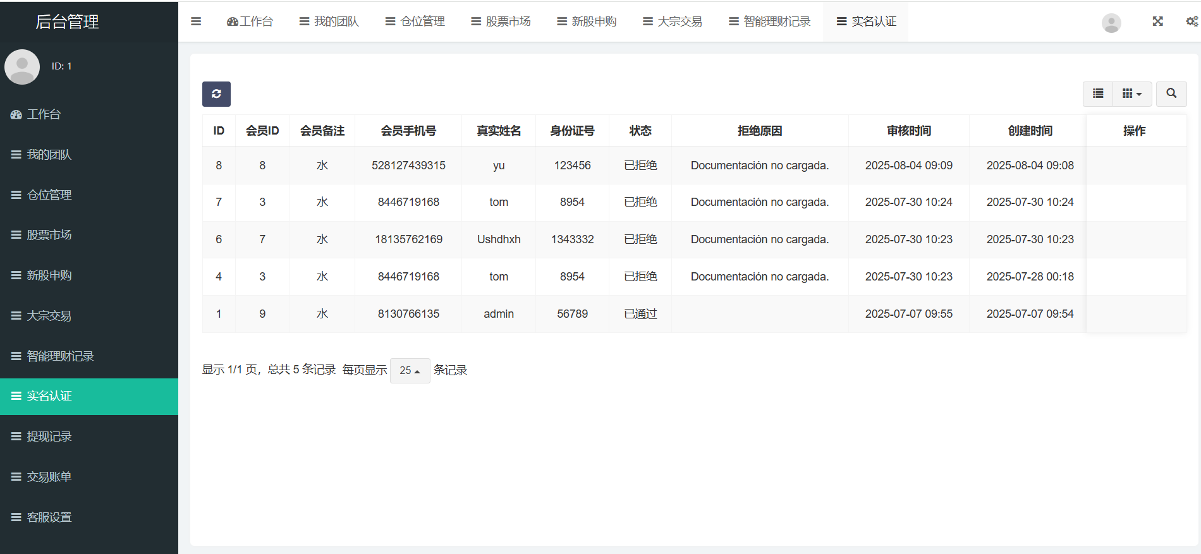
Task: Open the 工作台 dashboard in sidebar
Action: point(44,114)
